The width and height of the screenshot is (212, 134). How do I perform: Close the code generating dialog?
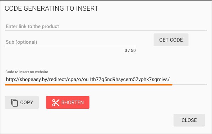[189, 120]
